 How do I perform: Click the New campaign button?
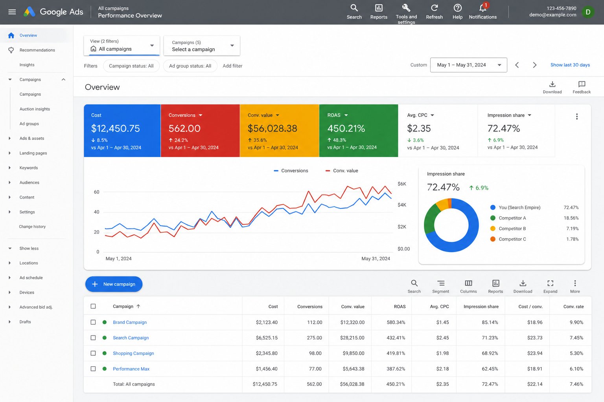coord(114,284)
